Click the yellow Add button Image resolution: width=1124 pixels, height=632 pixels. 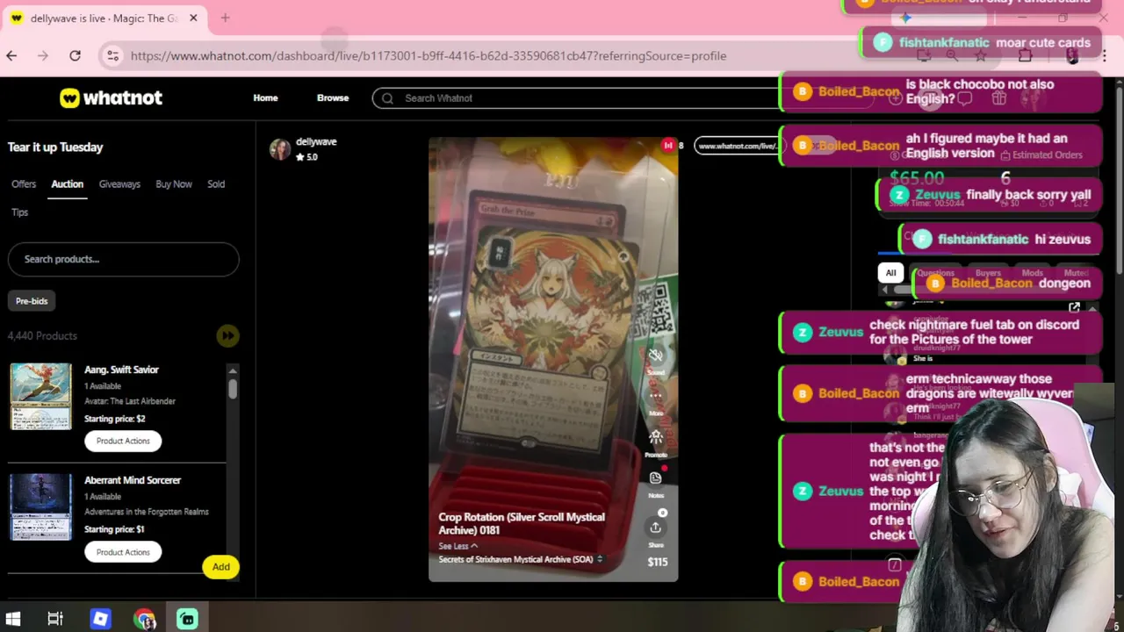click(x=220, y=567)
